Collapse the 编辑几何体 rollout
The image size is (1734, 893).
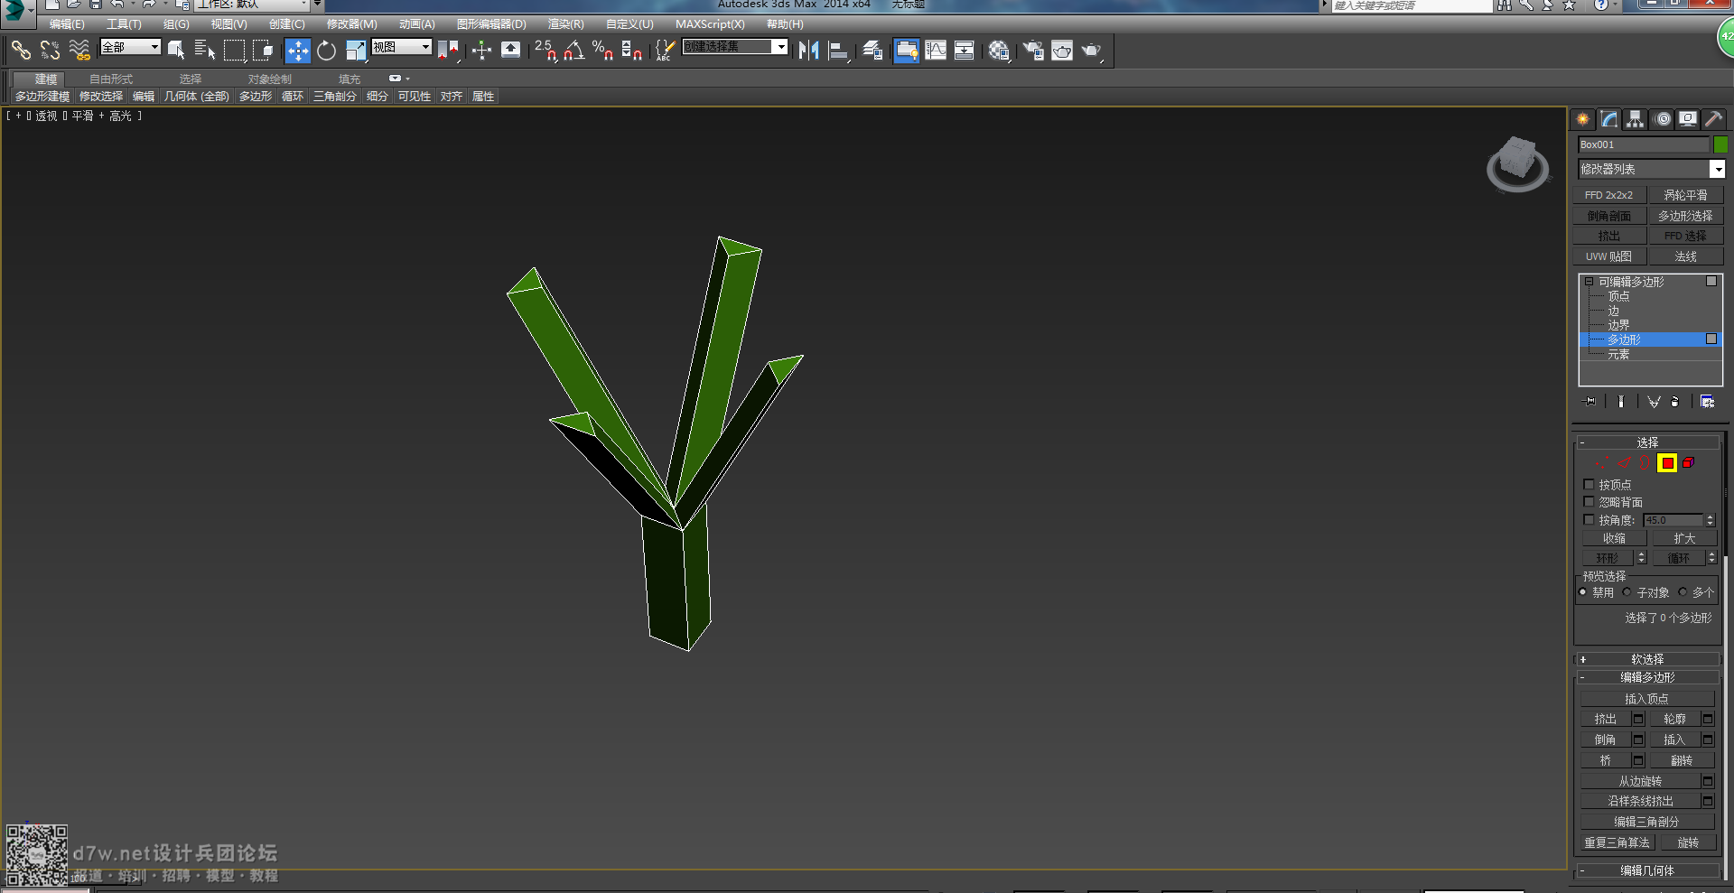click(x=1648, y=870)
